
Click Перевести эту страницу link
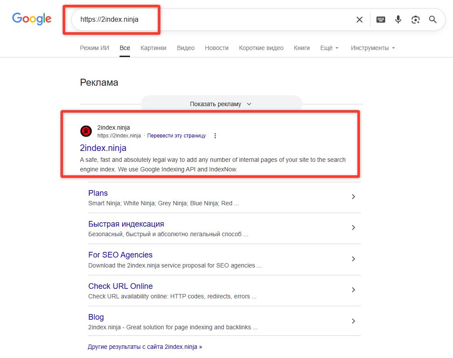point(177,136)
